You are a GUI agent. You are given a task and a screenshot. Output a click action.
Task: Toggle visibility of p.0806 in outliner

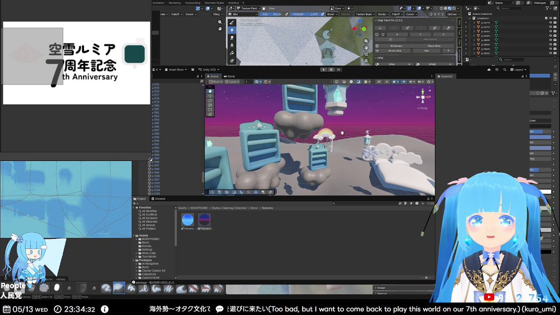(551, 44)
